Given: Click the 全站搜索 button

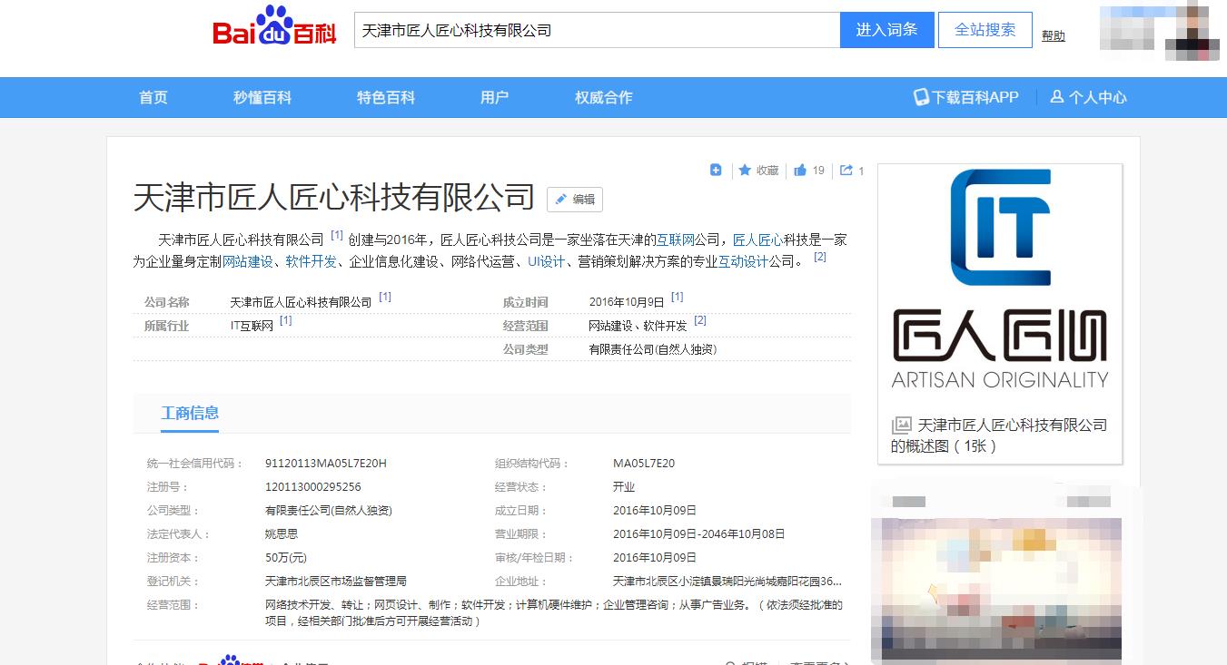Looking at the screenshot, I should (985, 30).
